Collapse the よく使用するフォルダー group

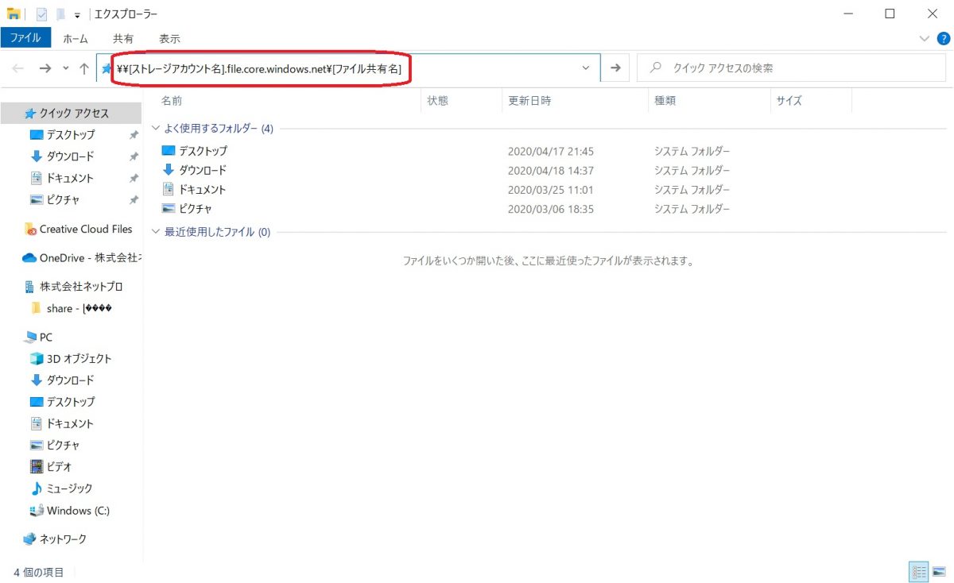tap(156, 129)
